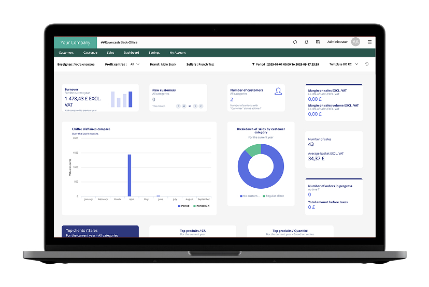This screenshot has height=287, width=429.
Task: Open the Dashboard menu item
Action: pyautogui.click(x=131, y=53)
